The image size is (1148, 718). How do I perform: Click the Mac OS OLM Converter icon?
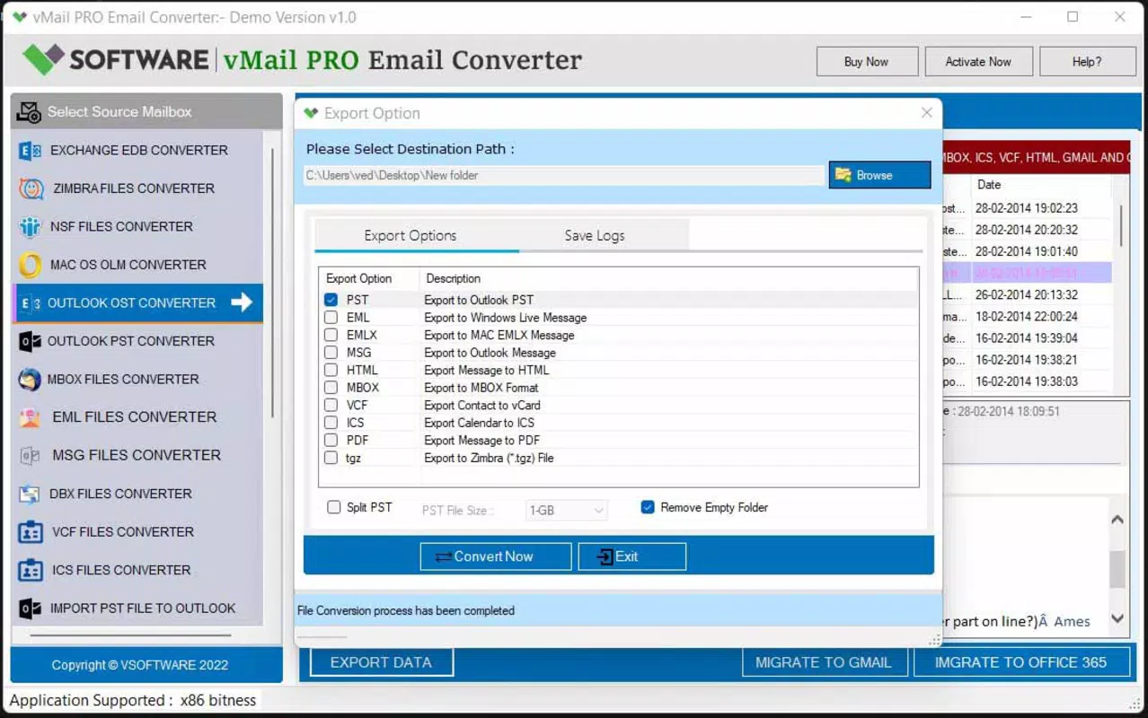point(31,265)
